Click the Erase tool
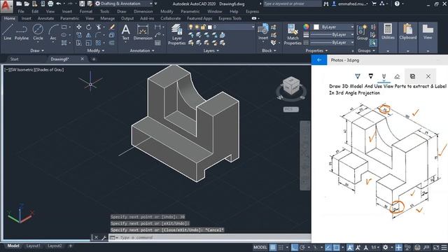 tap(112, 27)
